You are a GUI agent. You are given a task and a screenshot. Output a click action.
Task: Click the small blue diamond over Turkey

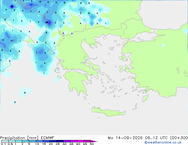(163, 45)
